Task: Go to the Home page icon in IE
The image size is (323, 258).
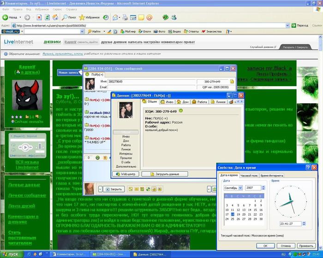Action: [x=55, y=18]
